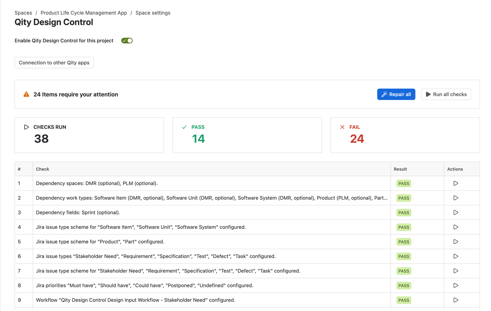Click PASS badge in row 7
491x311 pixels.
[404, 271]
